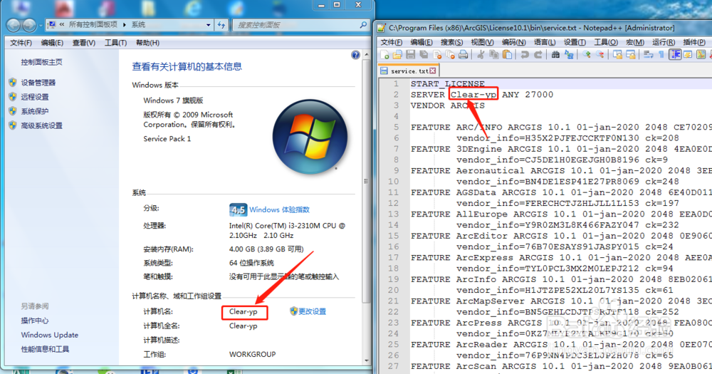The image size is (712, 374).
Task: Open 控制面板主页 link
Action: point(41,62)
